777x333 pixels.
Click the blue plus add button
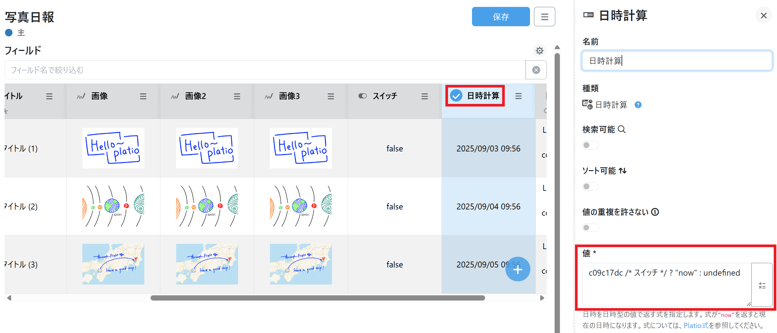click(517, 269)
